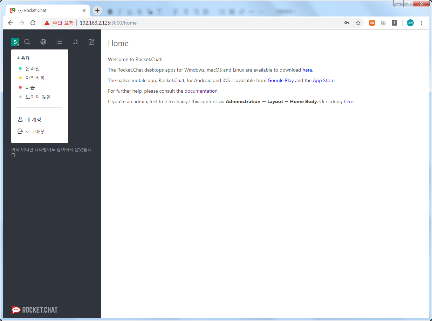Viewport: 432px width, 321px height.
Task: Open the sidebar search icon
Action: 27,42
